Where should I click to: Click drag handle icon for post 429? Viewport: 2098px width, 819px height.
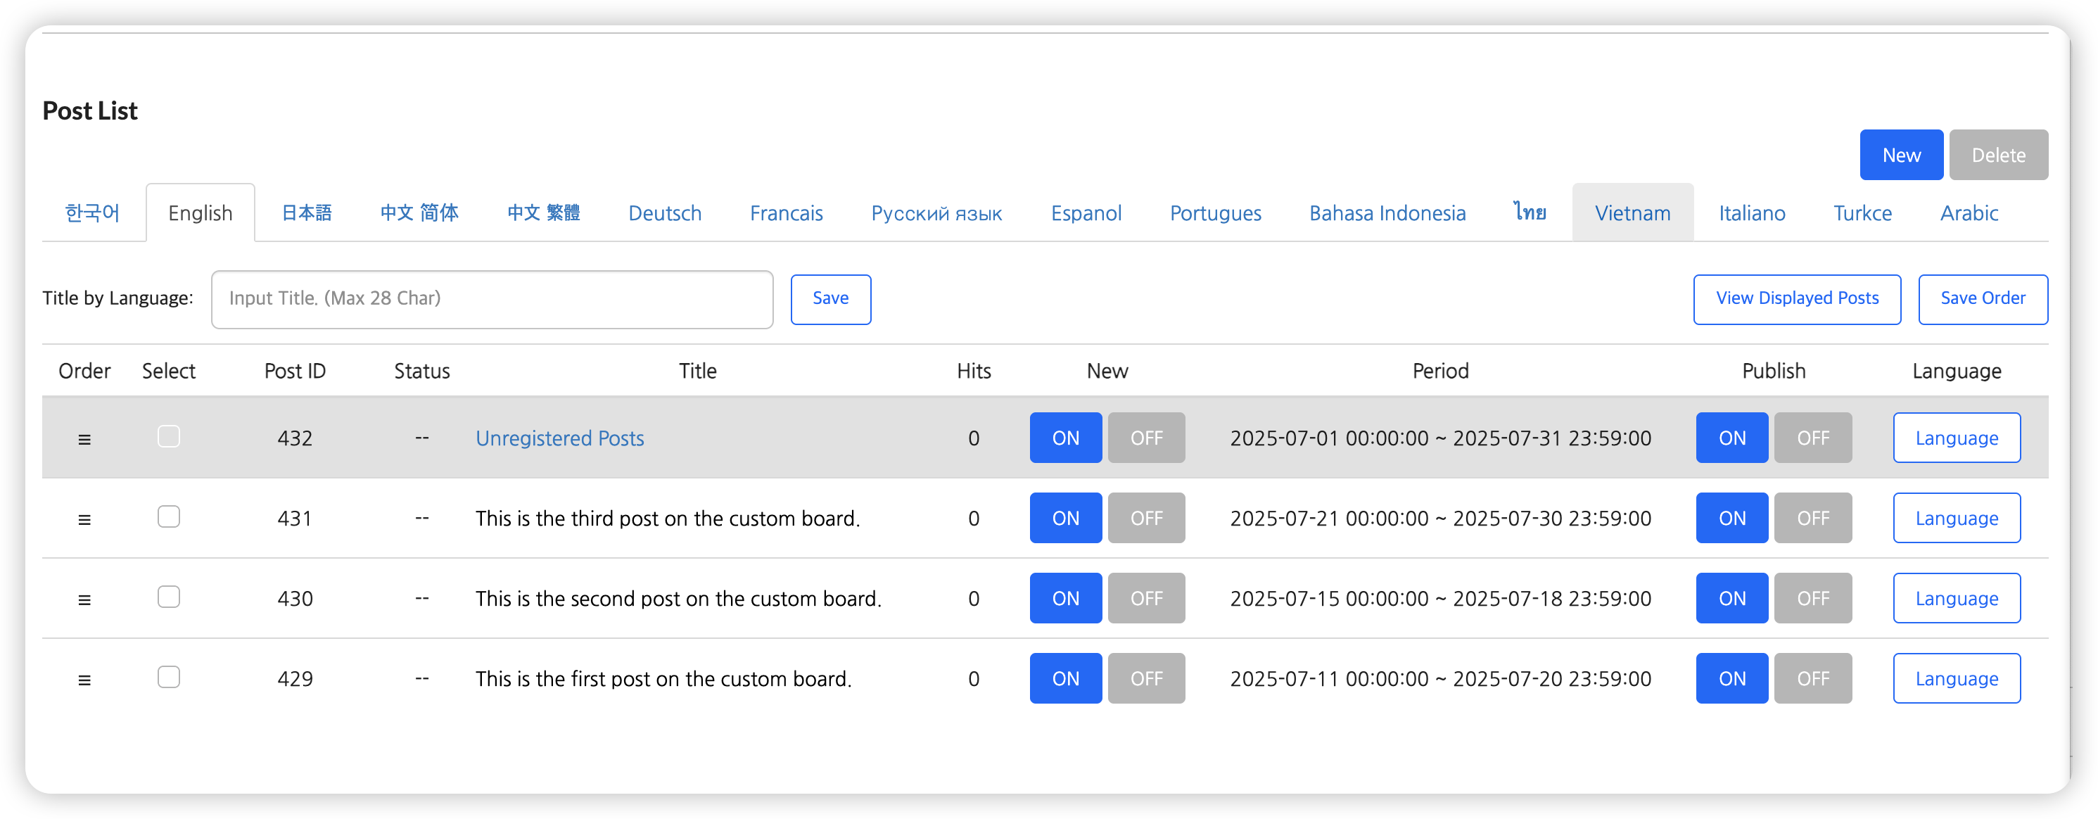point(84,679)
